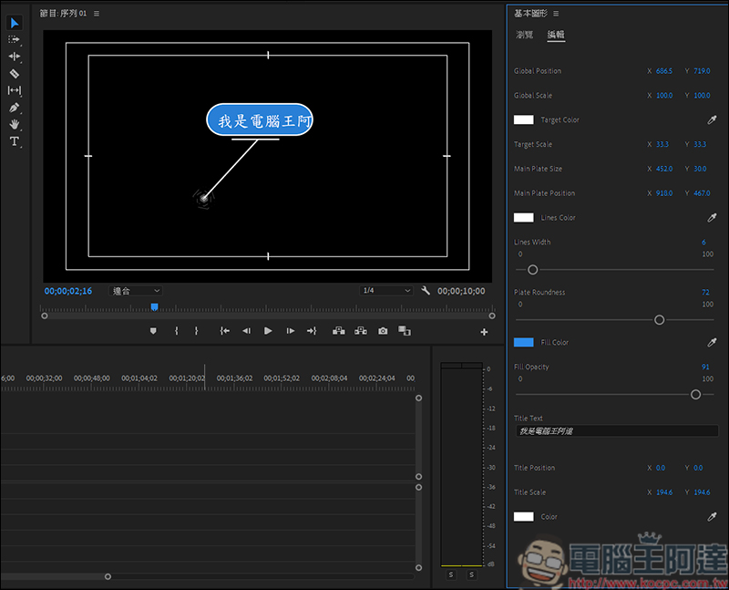729x590 pixels.
Task: Pick Fill Color with the eyedropper
Action: (x=712, y=343)
